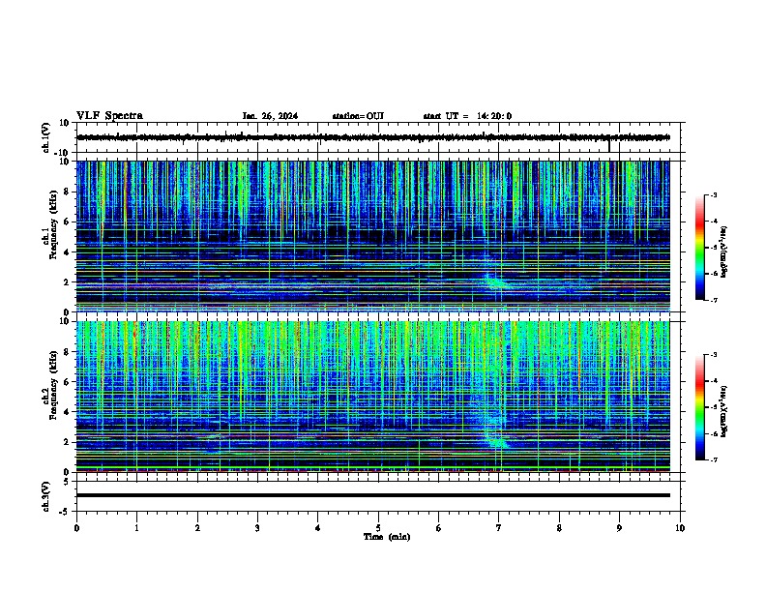Click the ch.1 PSD color scale bar
This screenshot has height=592, width=766.
point(700,248)
